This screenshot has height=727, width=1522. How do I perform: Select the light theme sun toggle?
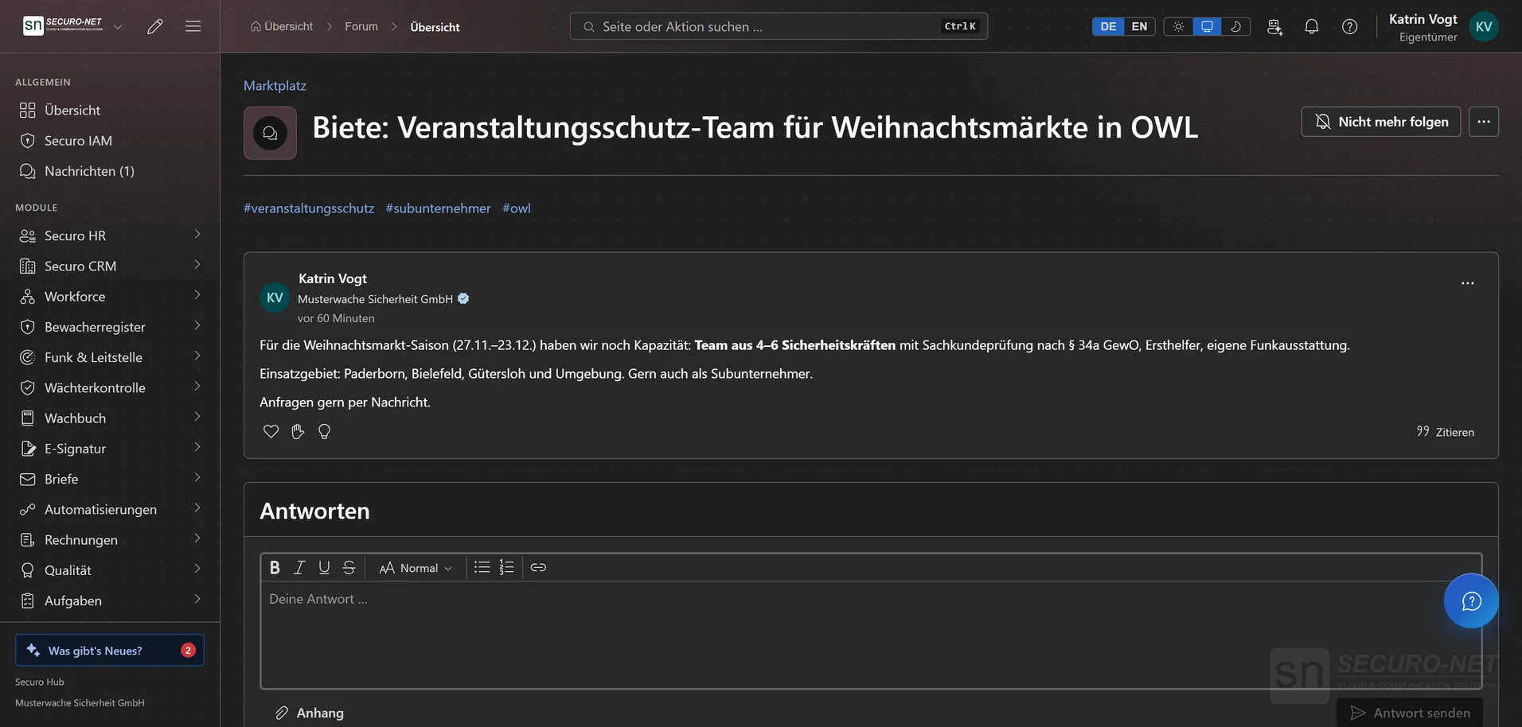(x=1178, y=26)
